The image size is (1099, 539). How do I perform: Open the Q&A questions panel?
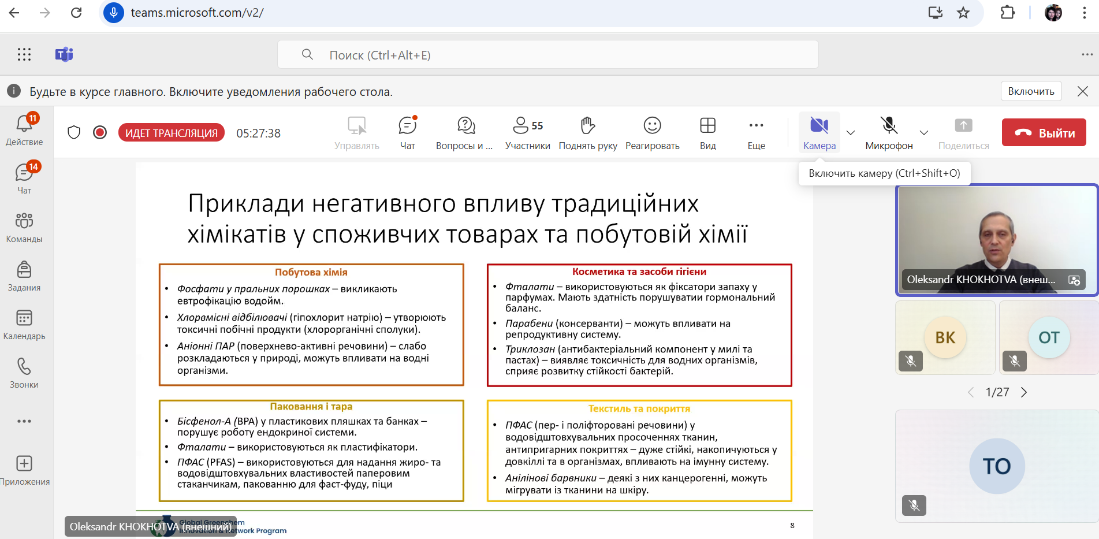(x=465, y=133)
